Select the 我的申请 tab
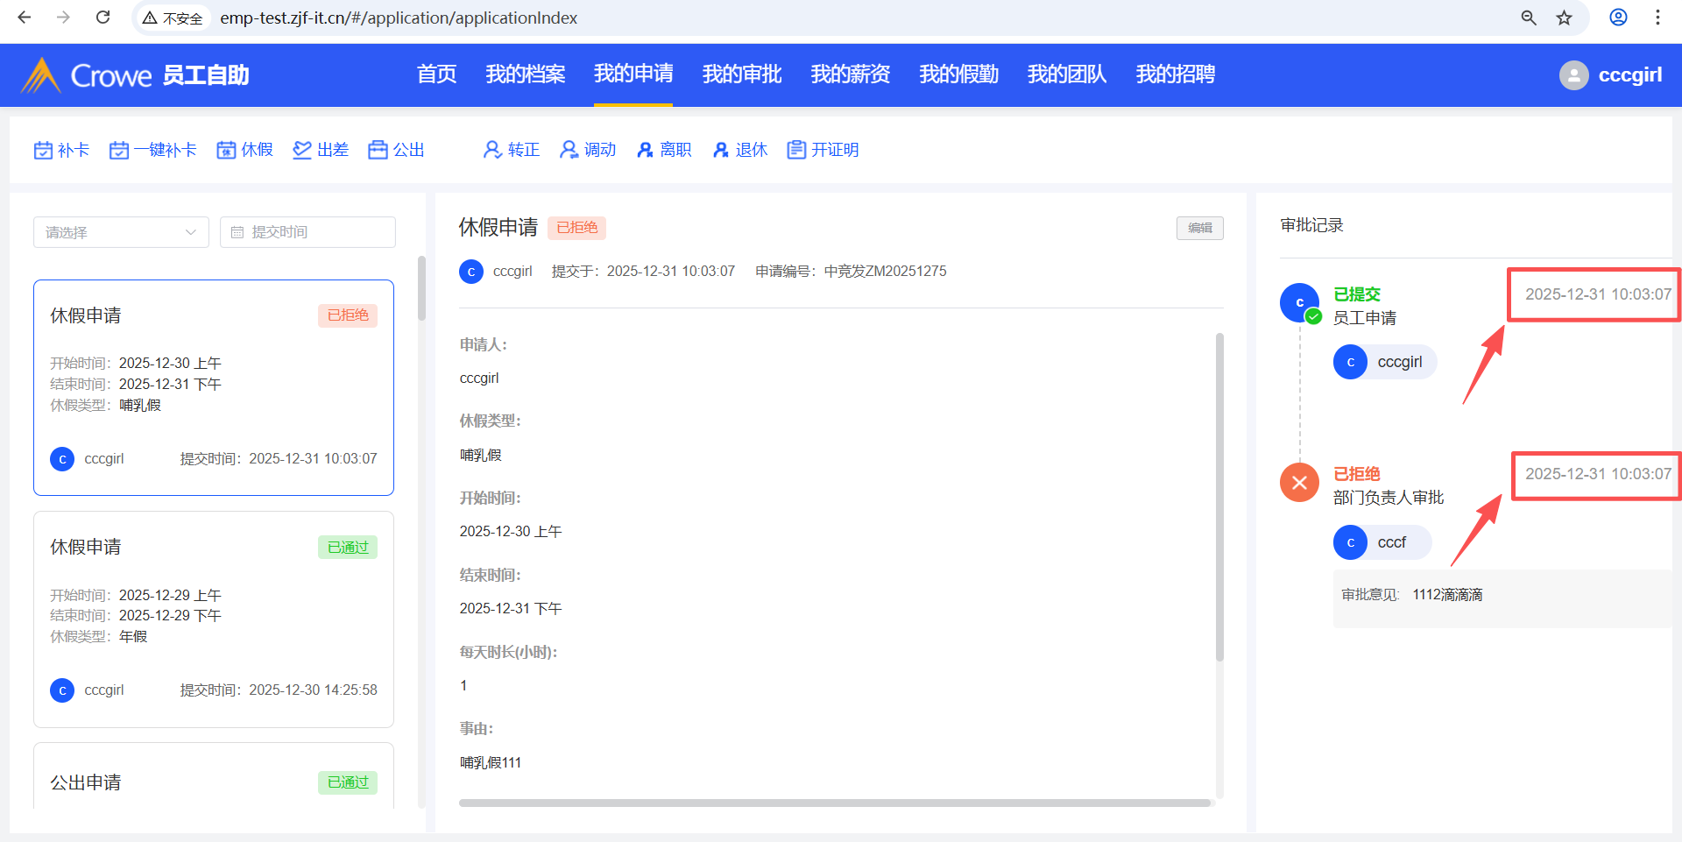Screen dimensions: 1682x842 pyautogui.click(x=633, y=74)
